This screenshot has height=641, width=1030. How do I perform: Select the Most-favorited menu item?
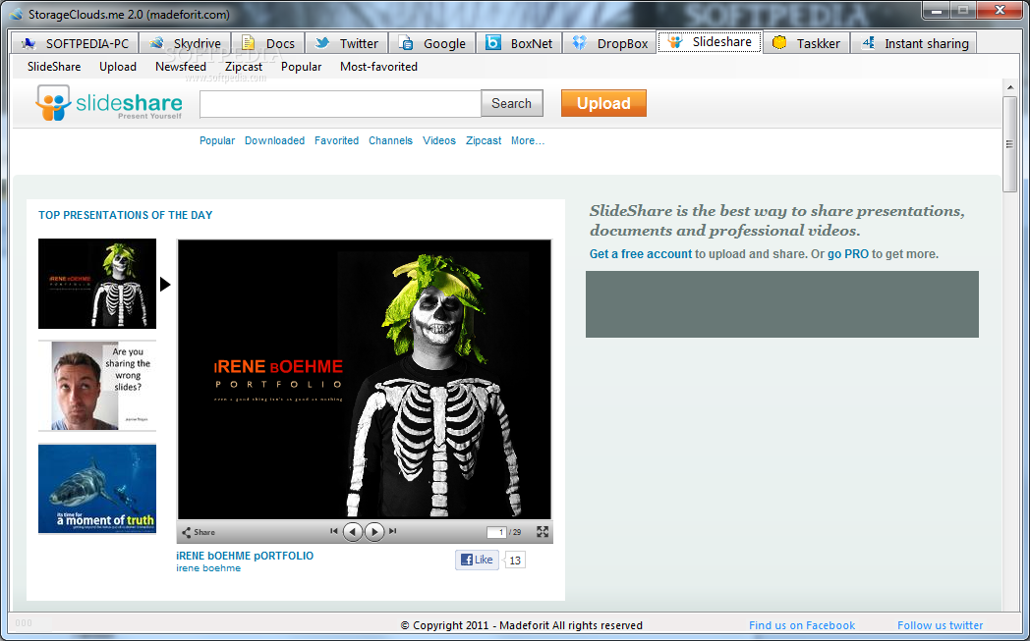coord(378,67)
